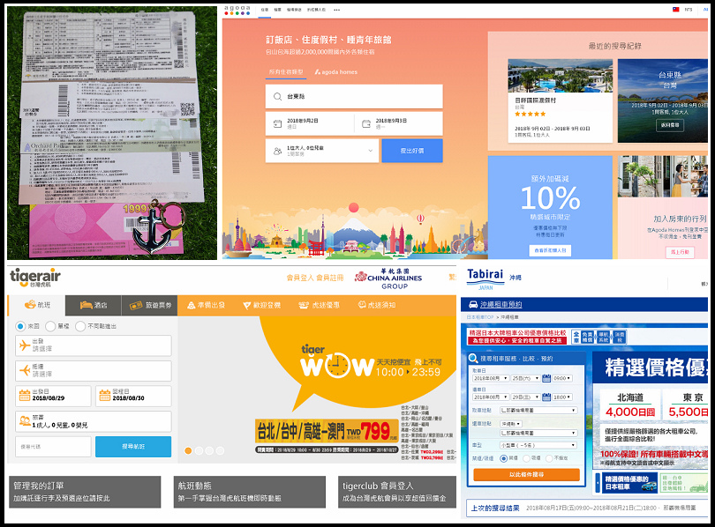The height and width of the screenshot is (527, 715).
Task: Click tigerair promo code input field
Action: (53, 447)
